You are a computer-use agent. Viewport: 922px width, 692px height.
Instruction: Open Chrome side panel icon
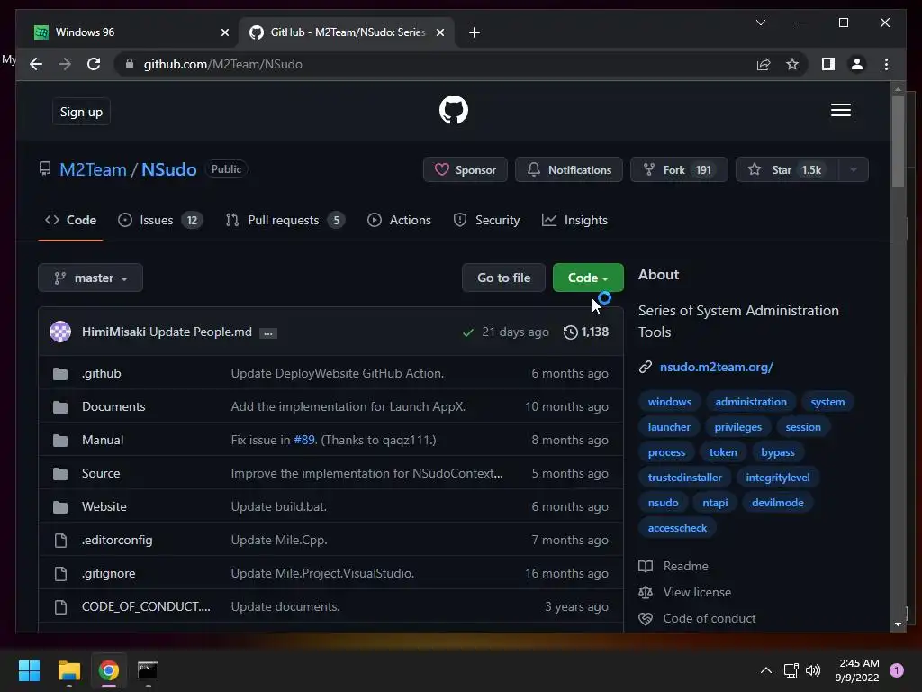[828, 64]
